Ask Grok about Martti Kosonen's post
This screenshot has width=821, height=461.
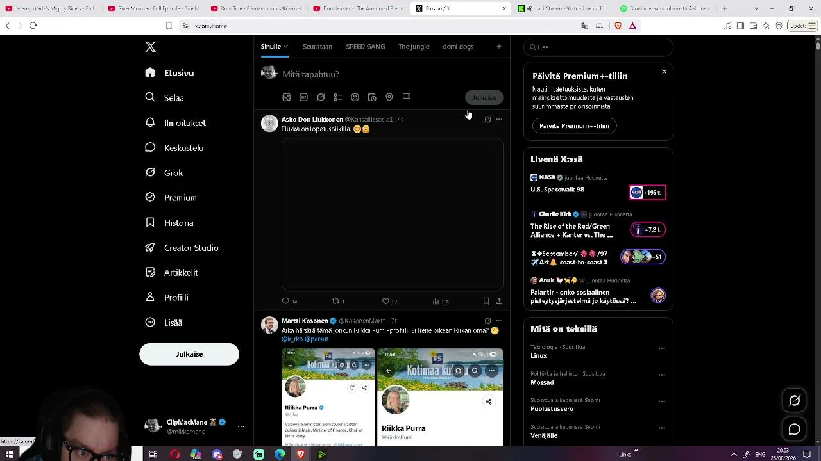click(x=487, y=321)
